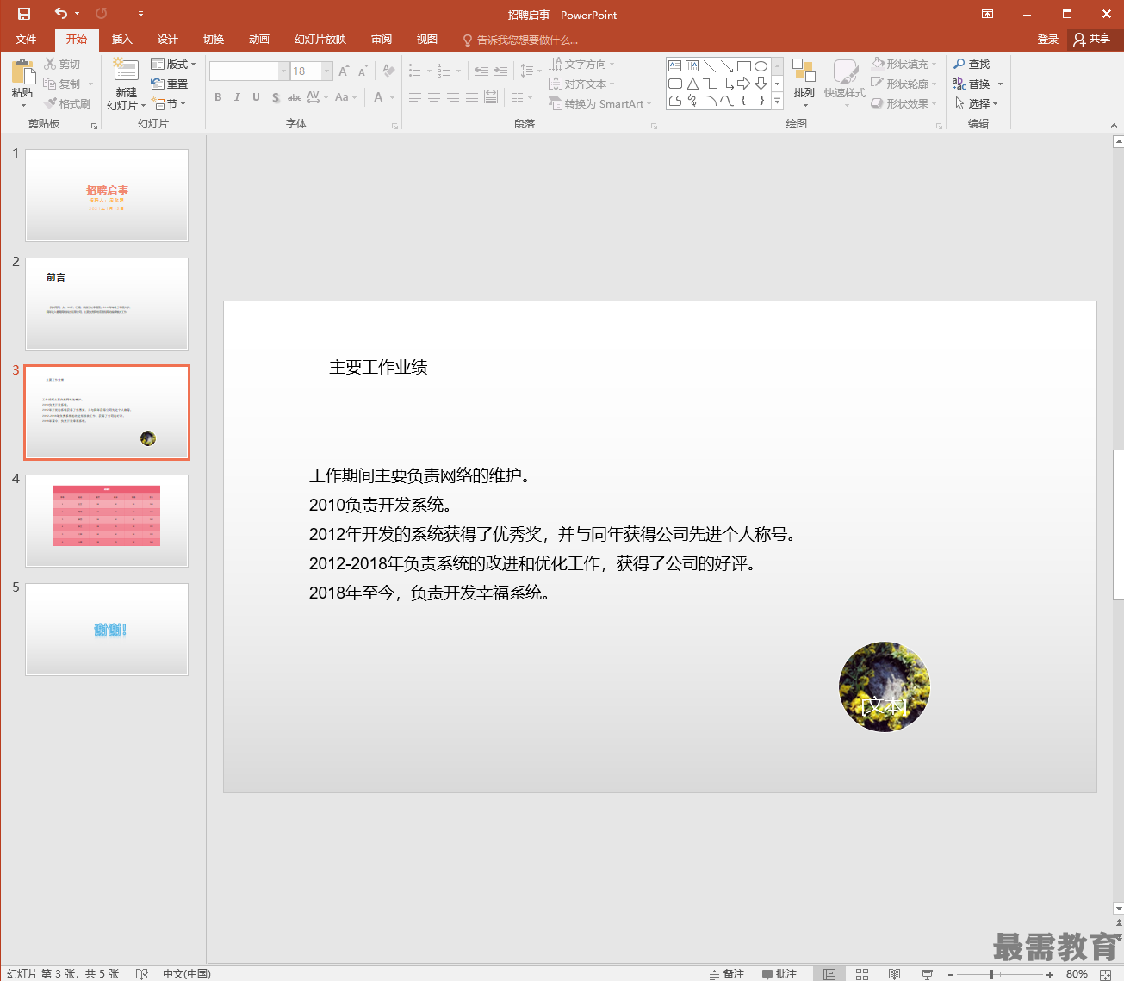
Task: Click the Decrease Indent icon
Action: point(481,71)
